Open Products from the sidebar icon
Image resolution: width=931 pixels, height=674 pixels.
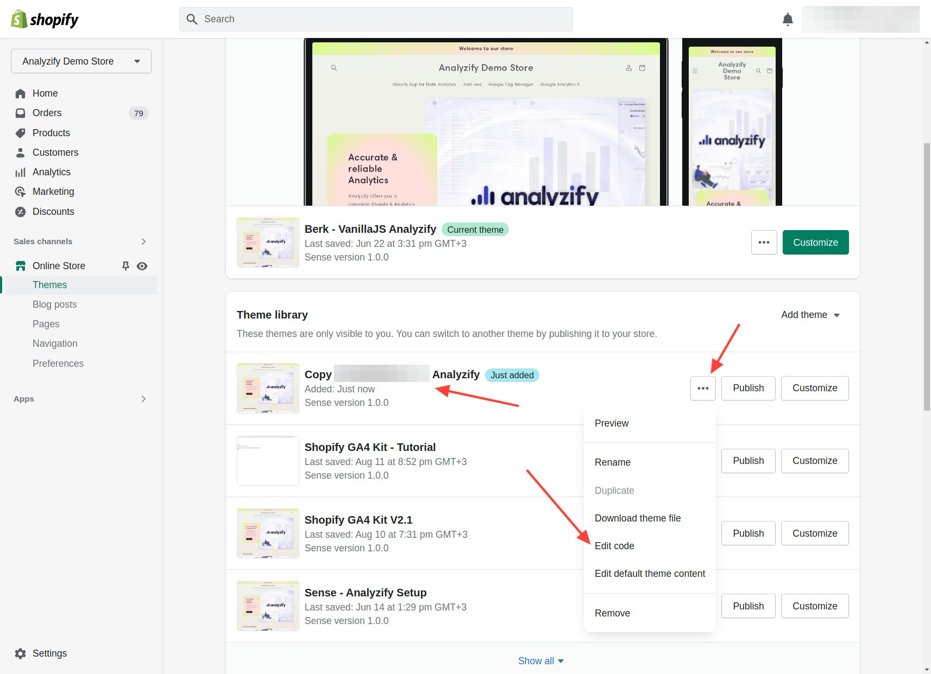(20, 133)
